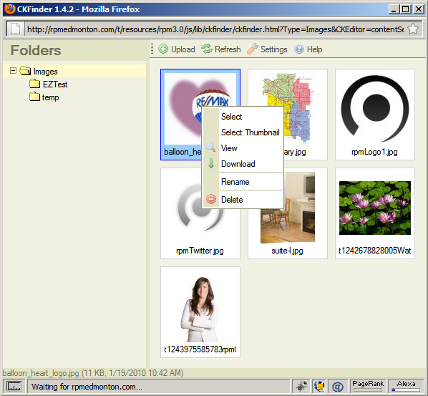Click the Help toolbar button label
428x396 pixels.
point(314,49)
